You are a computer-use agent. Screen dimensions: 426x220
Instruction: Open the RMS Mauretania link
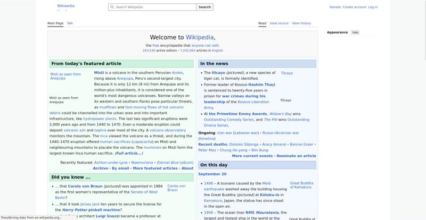262,213
